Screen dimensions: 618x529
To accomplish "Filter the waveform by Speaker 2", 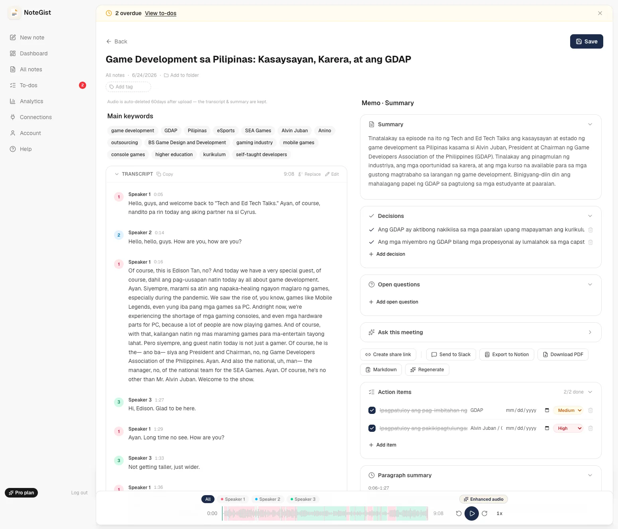I will [x=268, y=499].
